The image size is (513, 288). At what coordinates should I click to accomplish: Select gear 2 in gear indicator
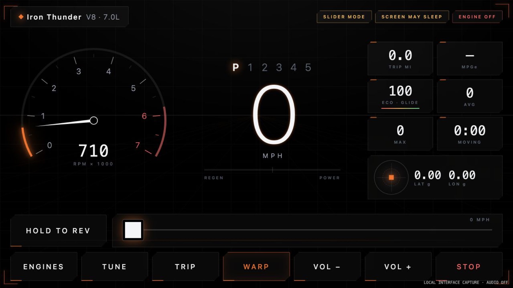tap(265, 67)
